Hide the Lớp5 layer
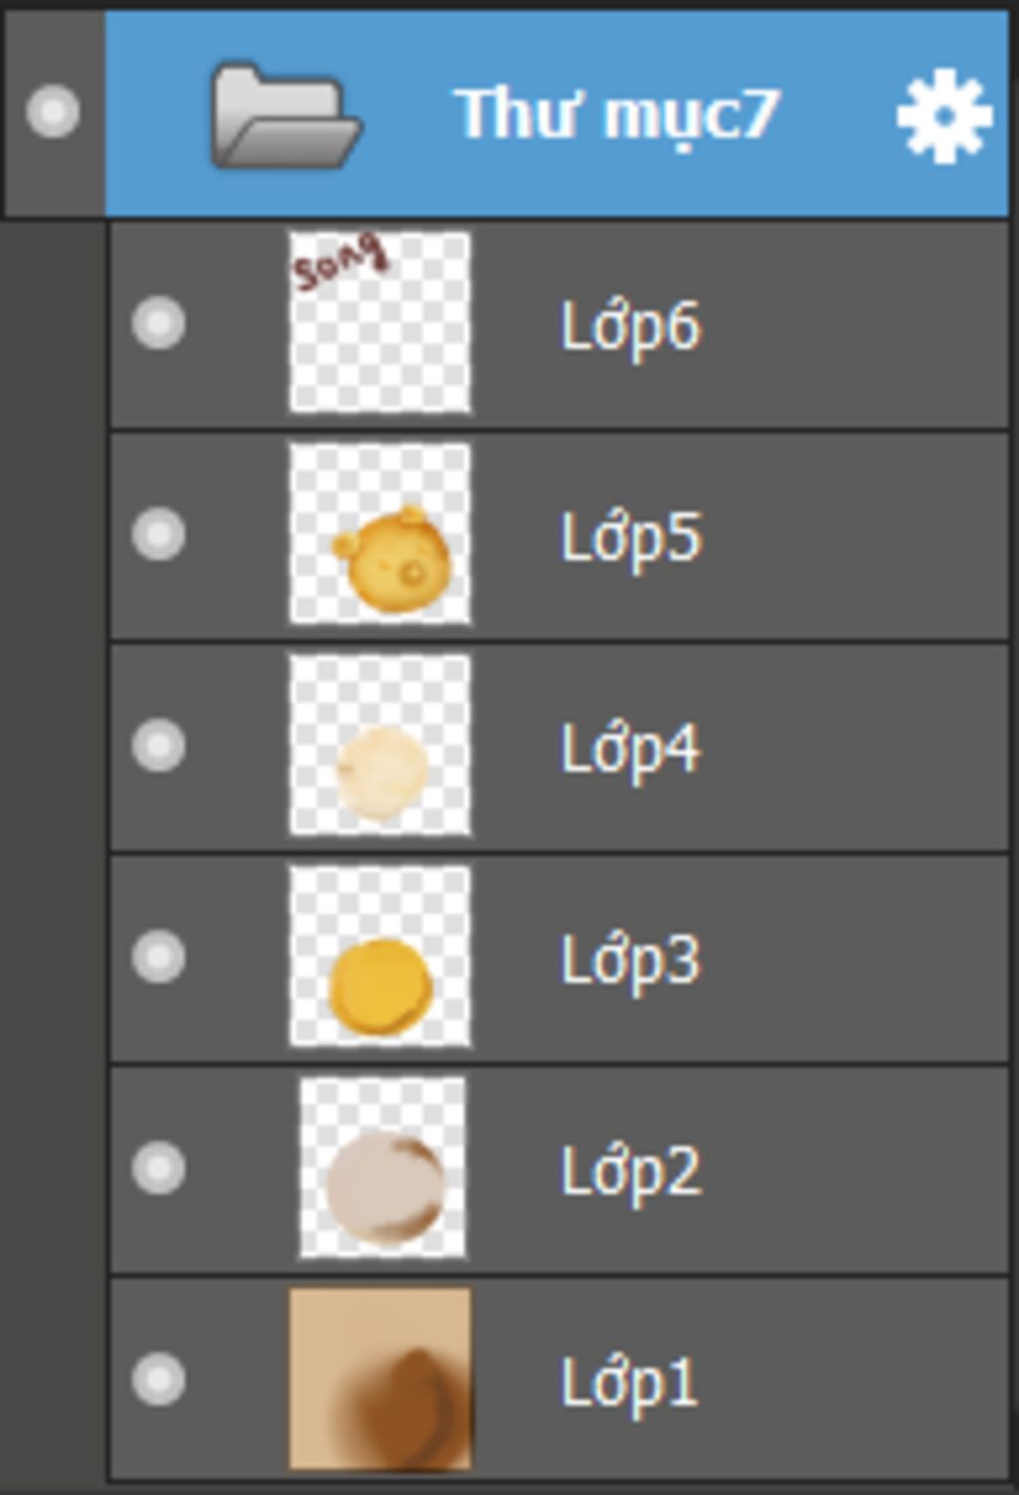 [158, 534]
